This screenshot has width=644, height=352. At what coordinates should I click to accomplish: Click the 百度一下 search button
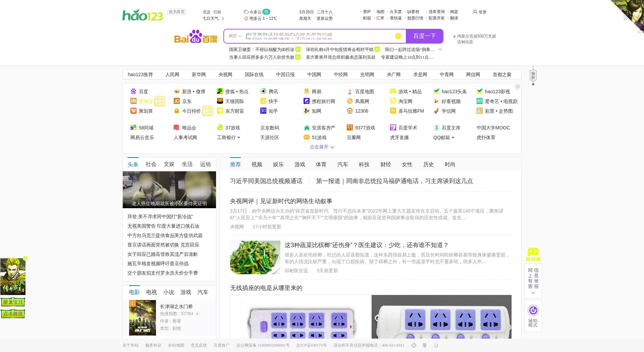tap(425, 36)
